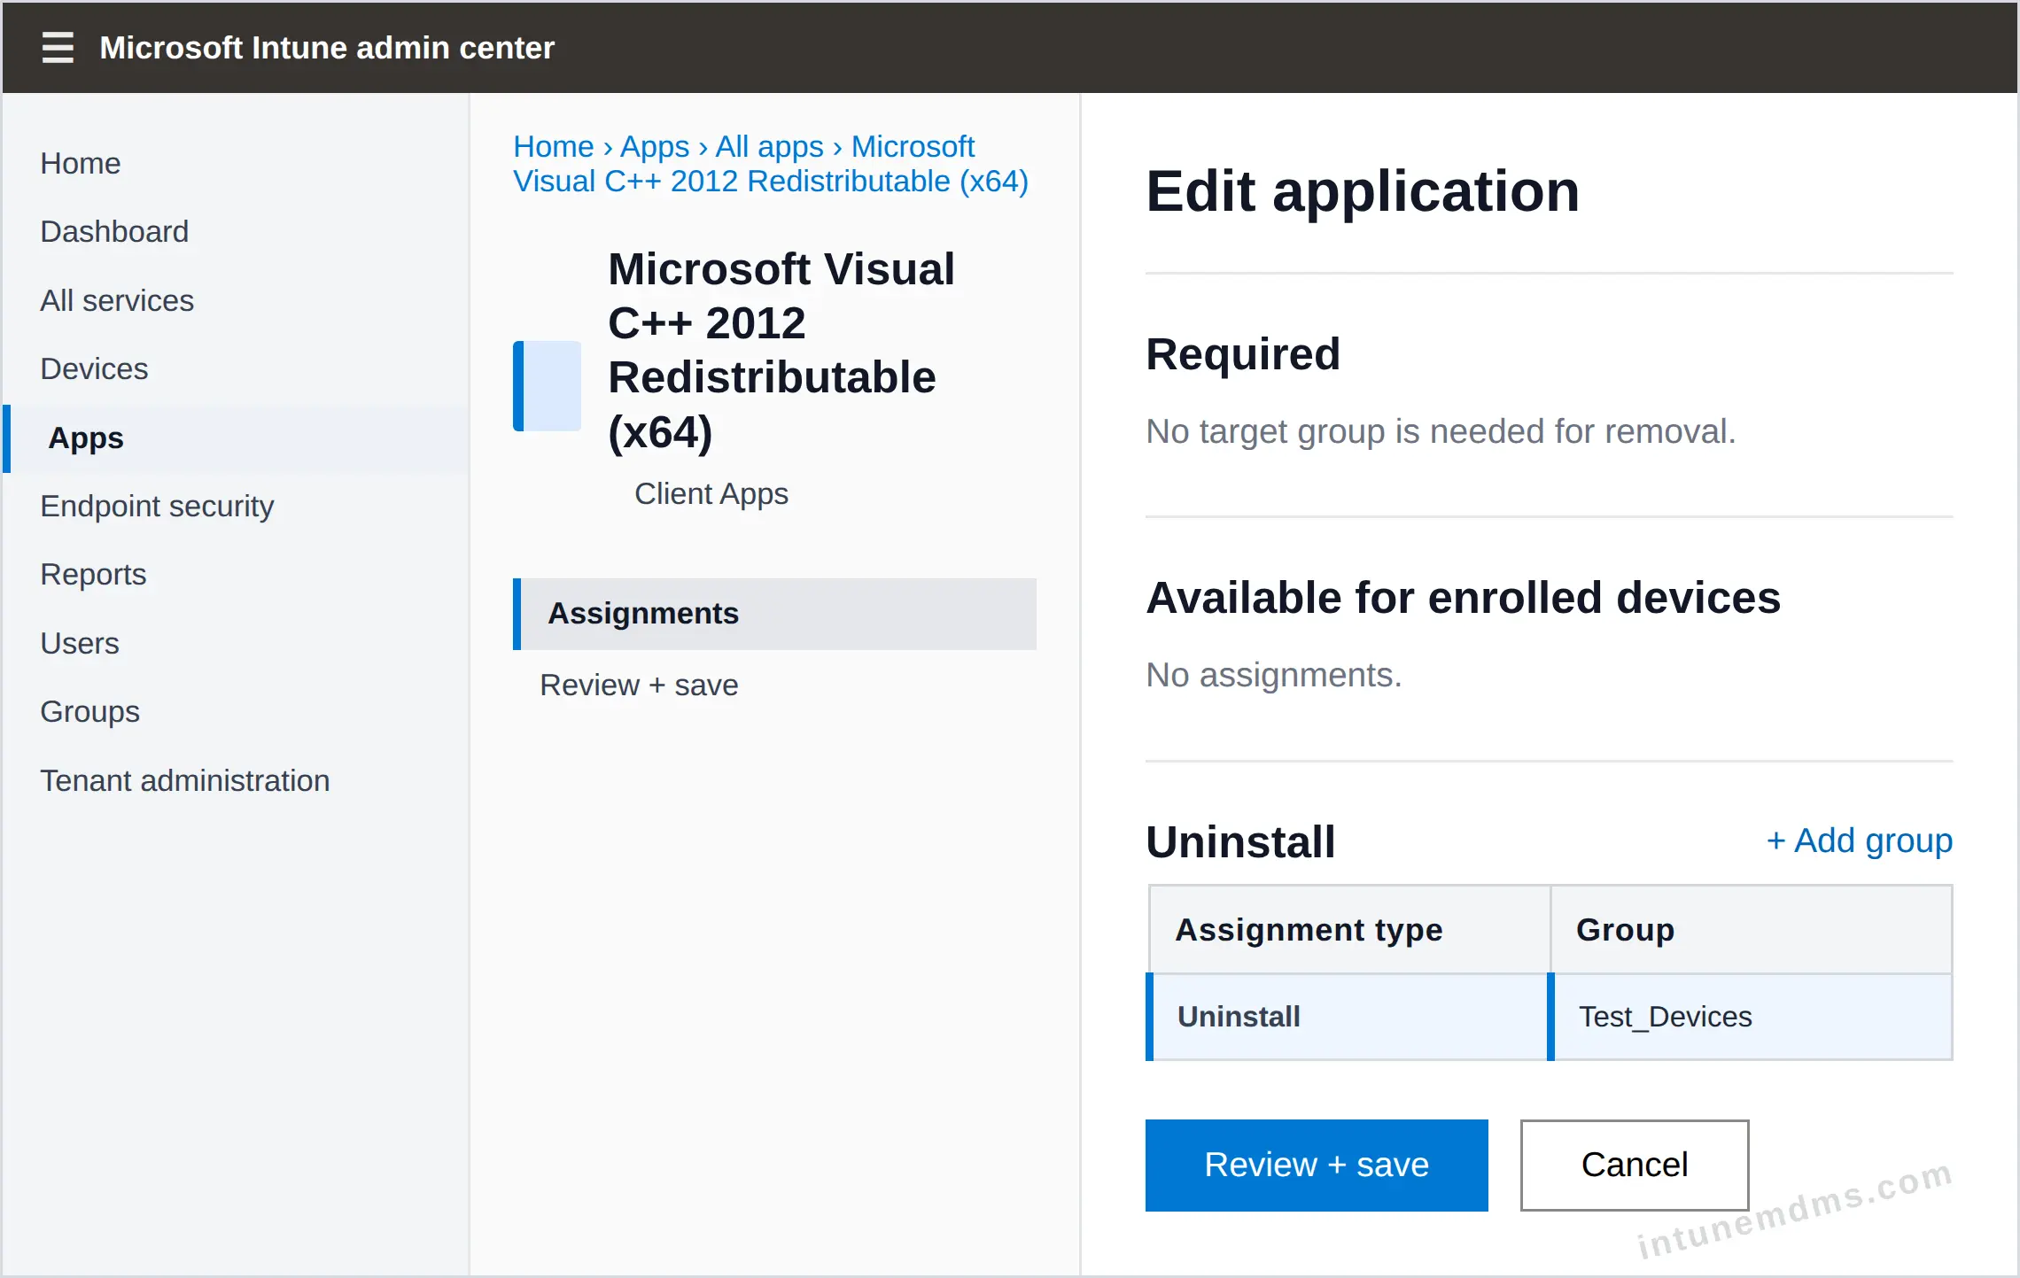This screenshot has width=2020, height=1278.
Task: Navigate to Users
Action: pyautogui.click(x=80, y=643)
